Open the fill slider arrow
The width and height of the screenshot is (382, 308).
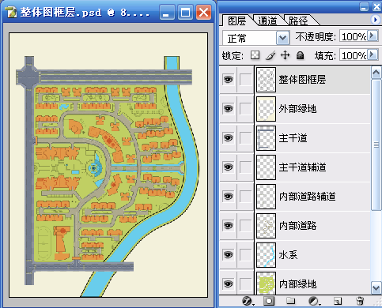tap(373, 54)
